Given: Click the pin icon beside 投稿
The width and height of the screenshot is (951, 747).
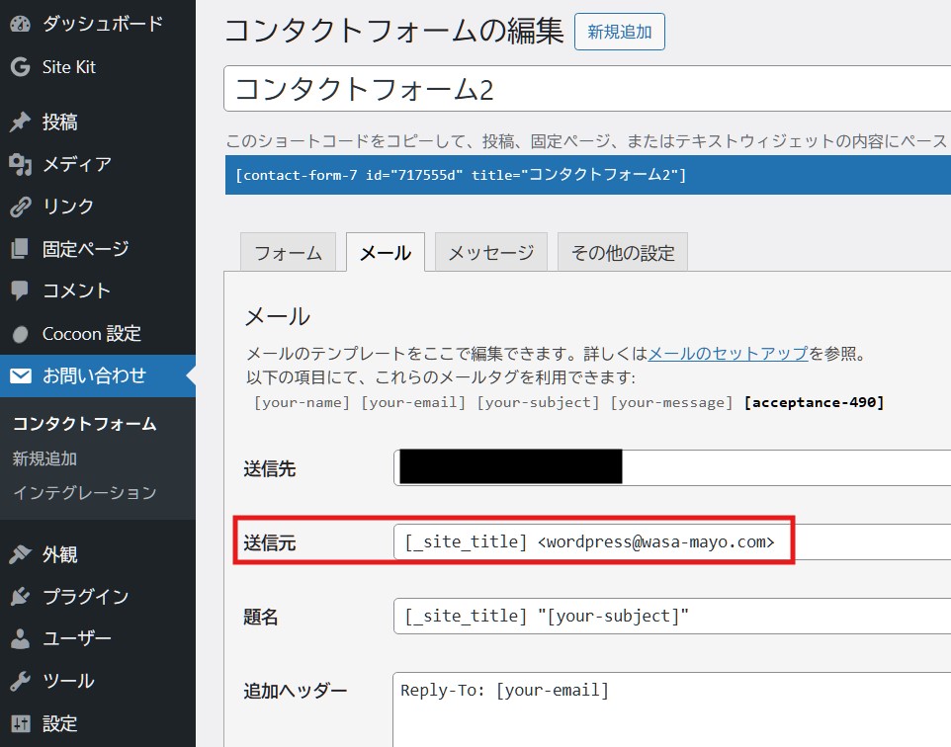Looking at the screenshot, I should [x=20, y=122].
